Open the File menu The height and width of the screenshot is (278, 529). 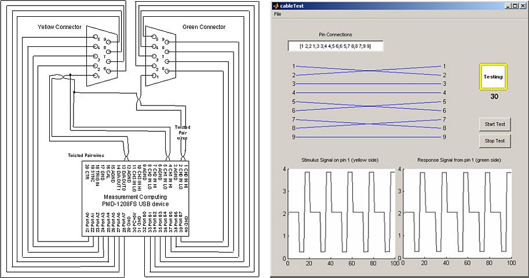coord(278,14)
